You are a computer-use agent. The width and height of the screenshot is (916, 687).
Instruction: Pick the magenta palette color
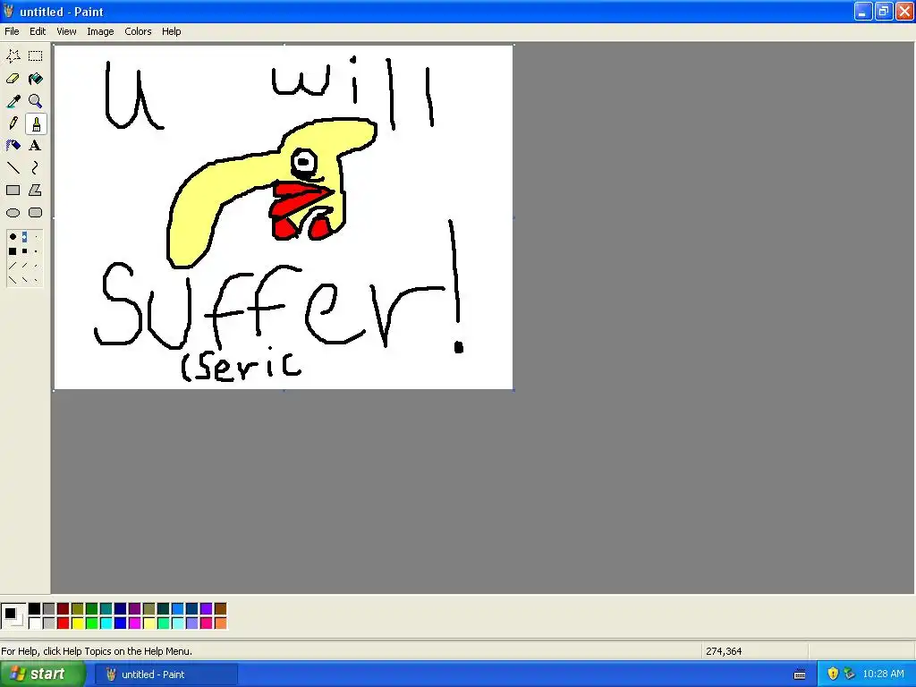pos(135,623)
